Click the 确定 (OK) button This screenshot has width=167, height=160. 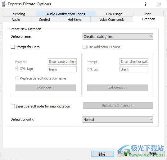click(103, 154)
